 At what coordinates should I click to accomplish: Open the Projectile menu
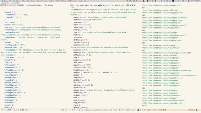[45, 1]
